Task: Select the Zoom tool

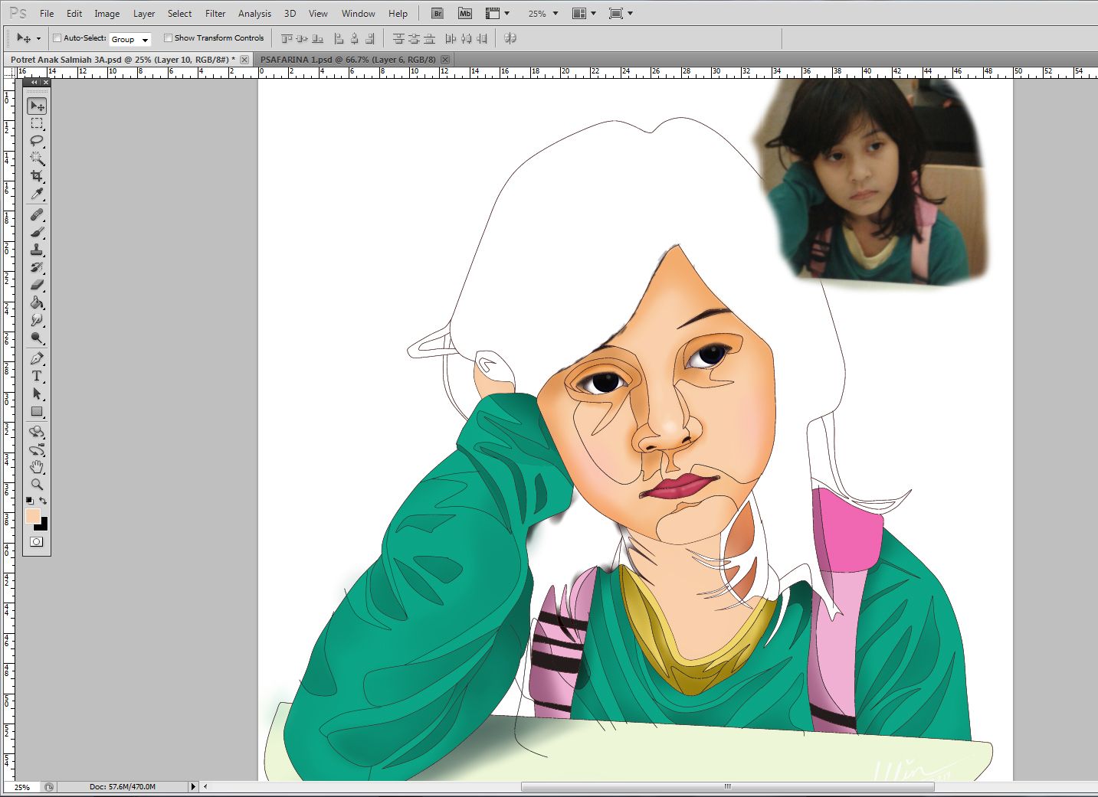Action: point(37,485)
